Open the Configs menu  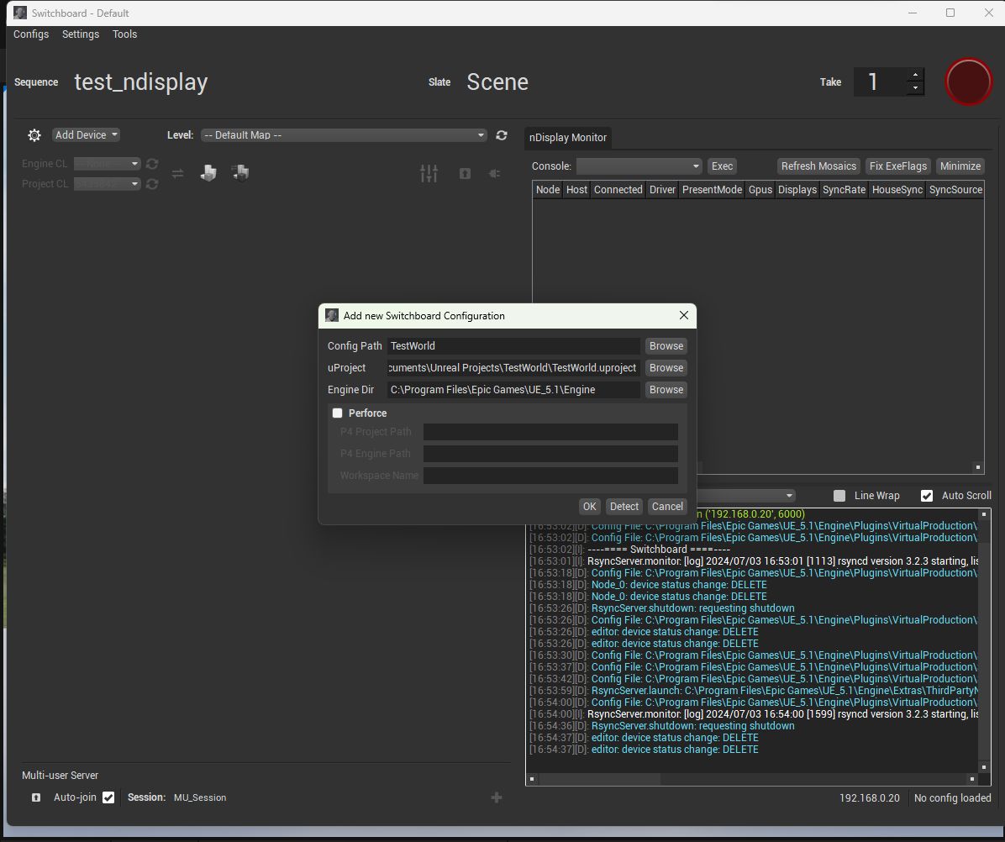click(31, 34)
